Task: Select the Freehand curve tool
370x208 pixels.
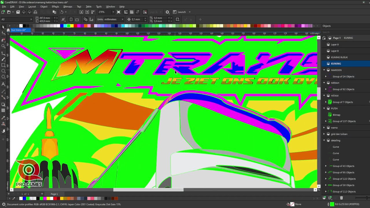Action: (3, 53)
